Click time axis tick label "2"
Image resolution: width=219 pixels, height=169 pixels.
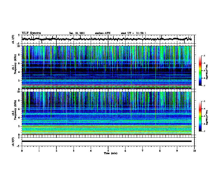(56, 151)
